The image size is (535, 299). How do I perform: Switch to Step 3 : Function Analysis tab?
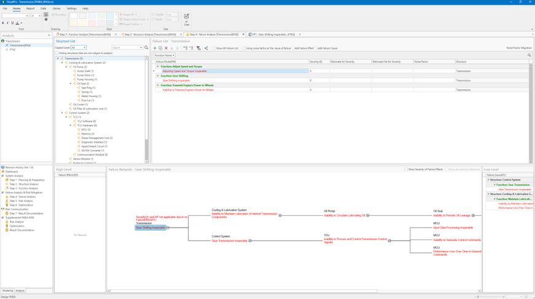coord(85,34)
